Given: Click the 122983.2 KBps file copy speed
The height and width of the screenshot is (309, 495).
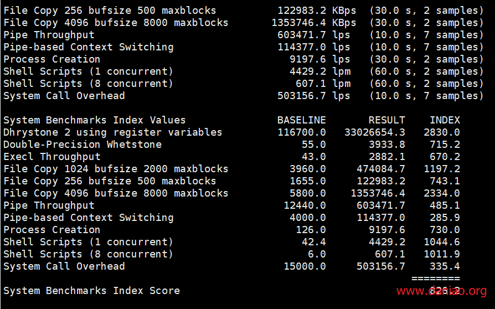Looking at the screenshot, I should (x=317, y=11).
